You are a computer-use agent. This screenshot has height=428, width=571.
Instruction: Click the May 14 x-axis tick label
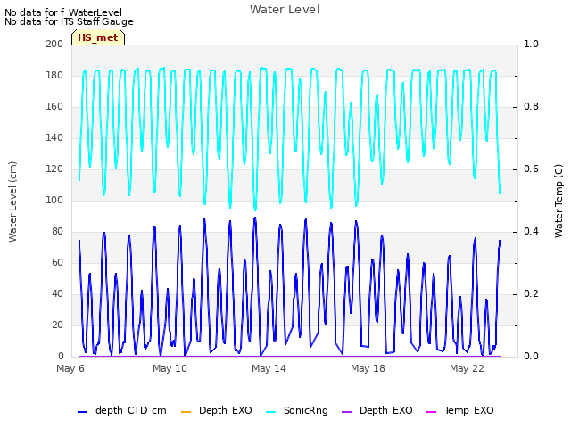click(269, 368)
